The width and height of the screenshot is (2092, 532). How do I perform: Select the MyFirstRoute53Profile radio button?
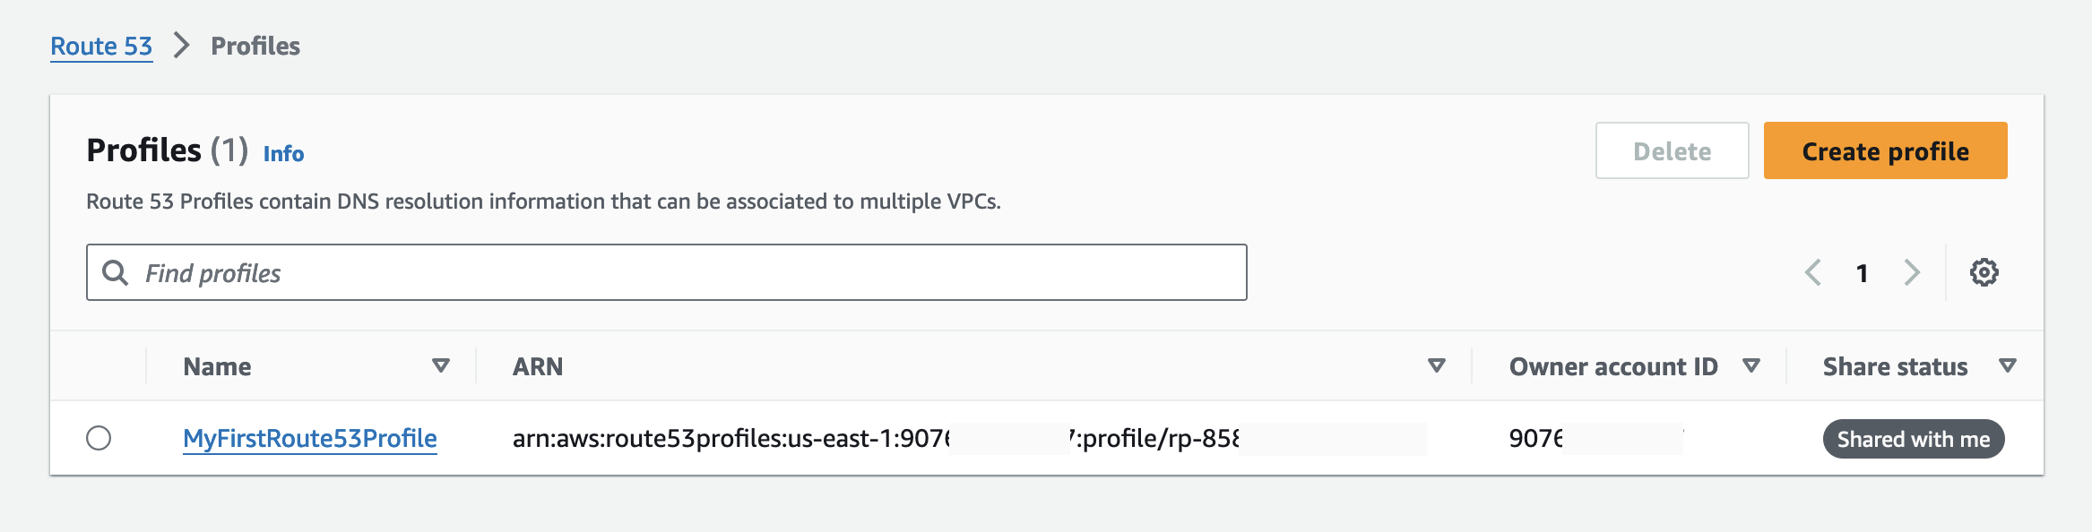click(99, 438)
